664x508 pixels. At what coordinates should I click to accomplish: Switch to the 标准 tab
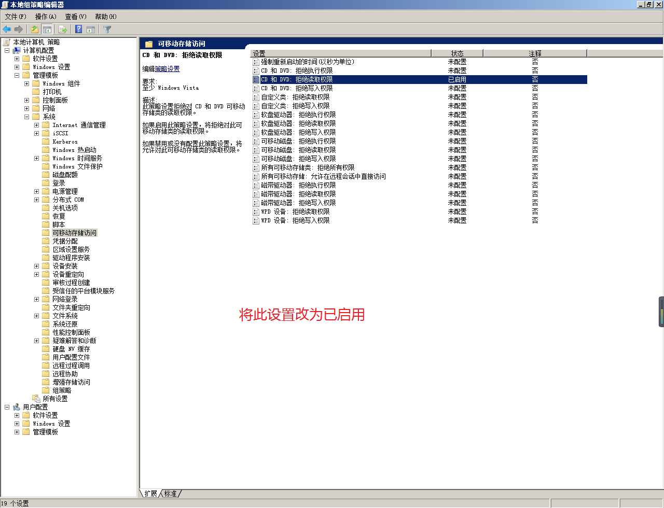tap(171, 493)
